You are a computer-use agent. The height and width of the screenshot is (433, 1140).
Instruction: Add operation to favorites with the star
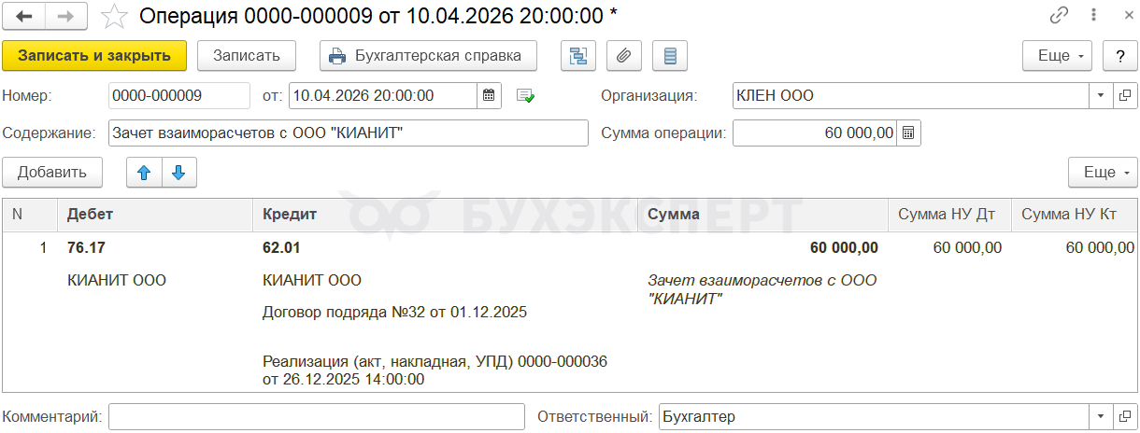coord(114,16)
